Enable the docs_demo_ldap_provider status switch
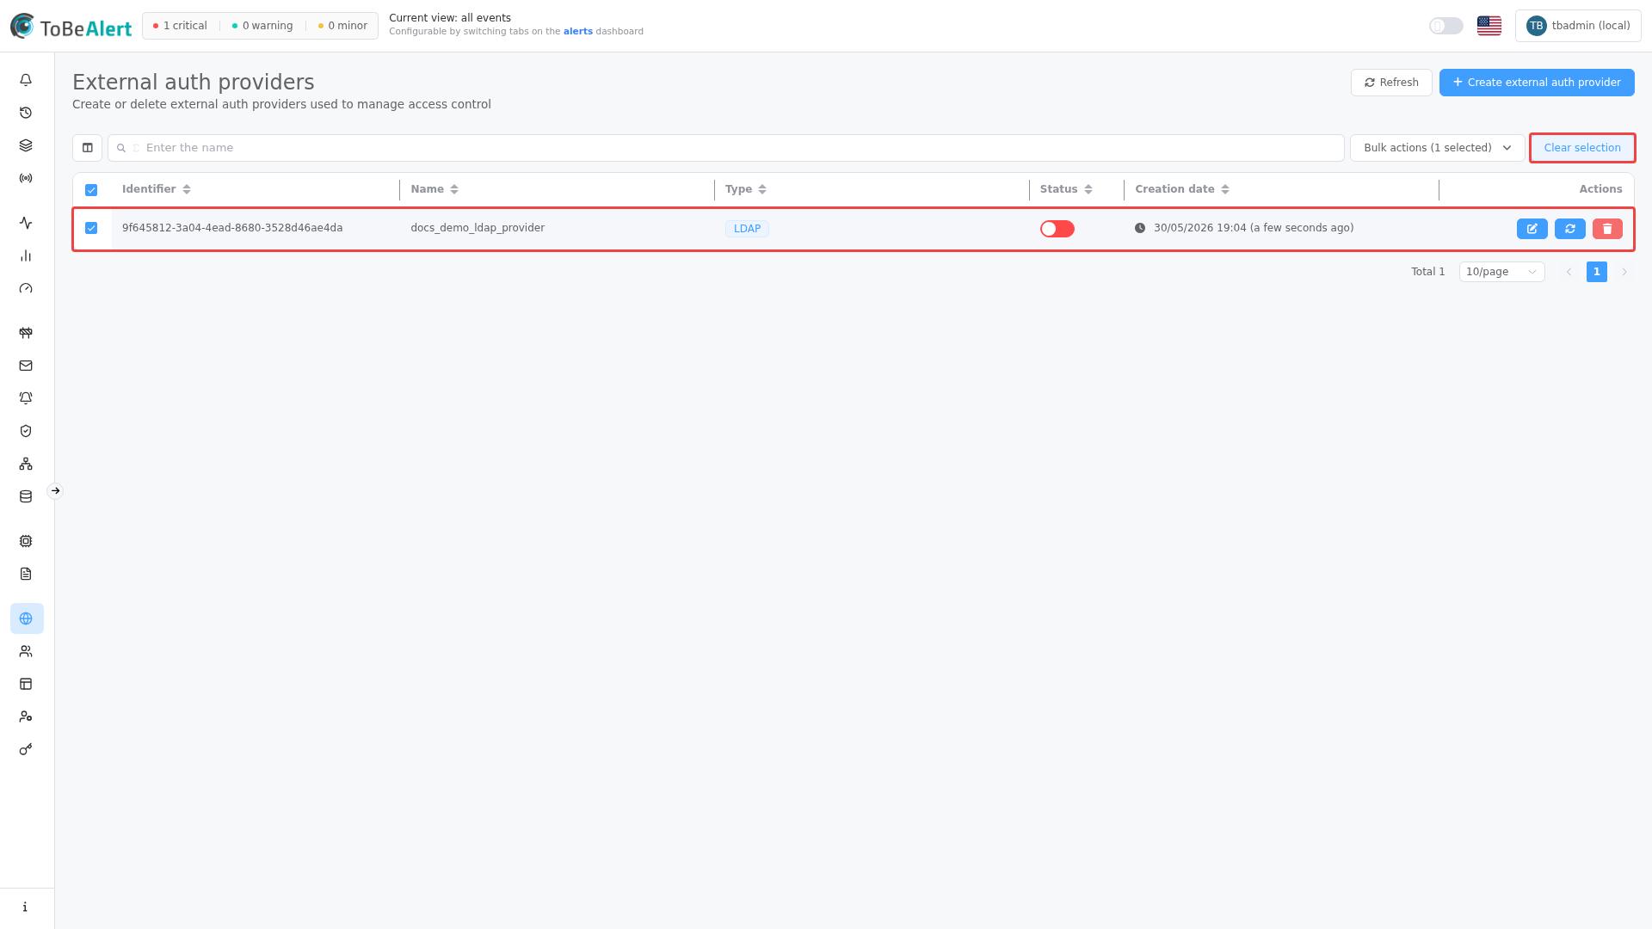This screenshot has width=1652, height=929. pos(1057,229)
